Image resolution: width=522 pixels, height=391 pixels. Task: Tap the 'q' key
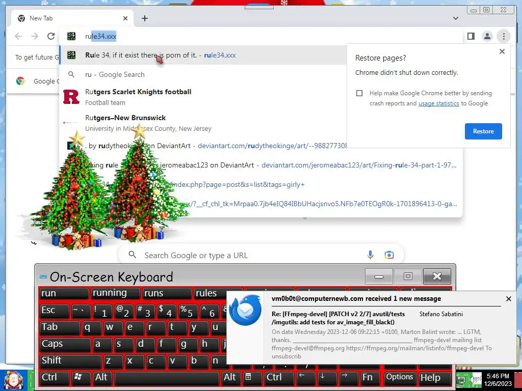click(x=92, y=327)
